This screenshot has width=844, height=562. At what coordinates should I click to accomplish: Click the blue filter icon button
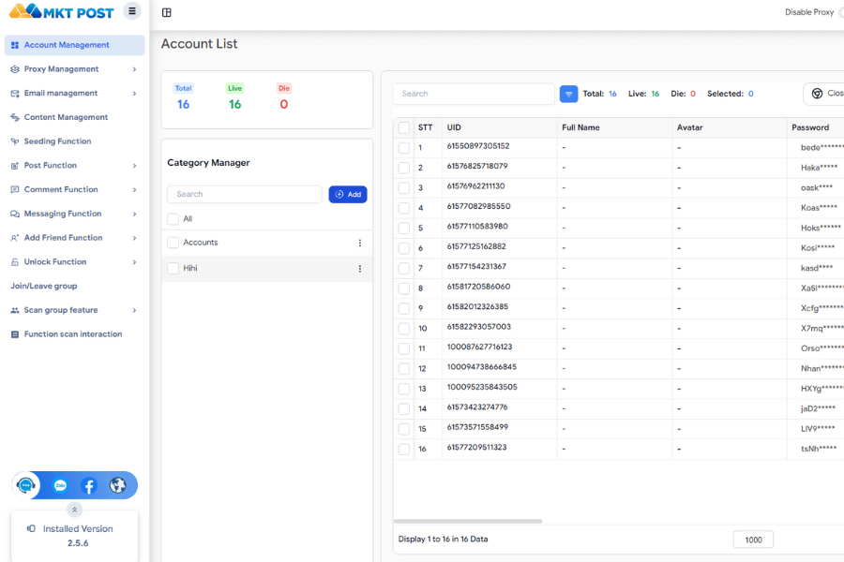tap(568, 94)
